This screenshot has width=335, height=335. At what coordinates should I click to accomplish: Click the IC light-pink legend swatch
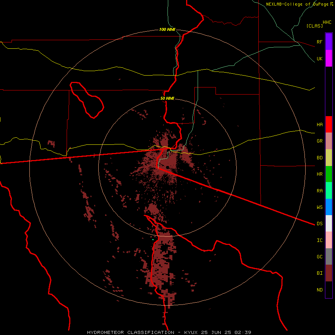329,240
